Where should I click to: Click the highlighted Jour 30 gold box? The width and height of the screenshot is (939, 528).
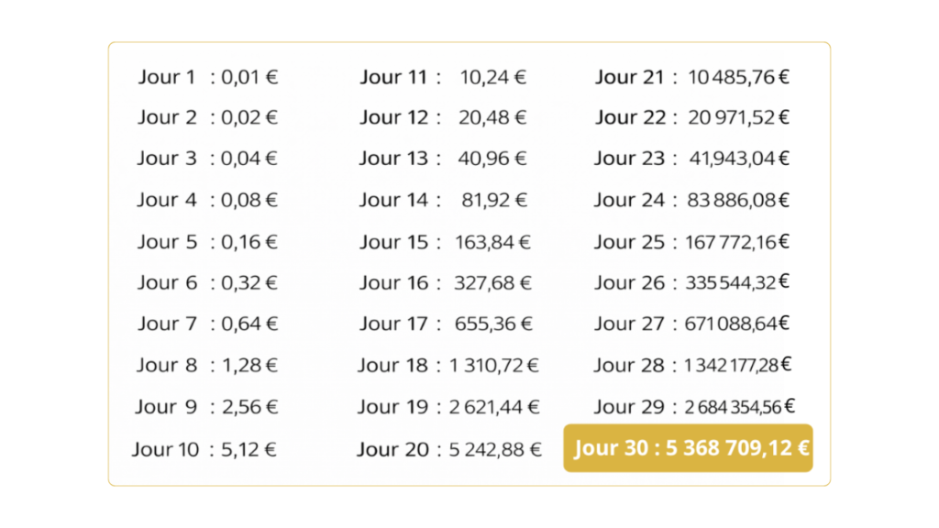(688, 448)
